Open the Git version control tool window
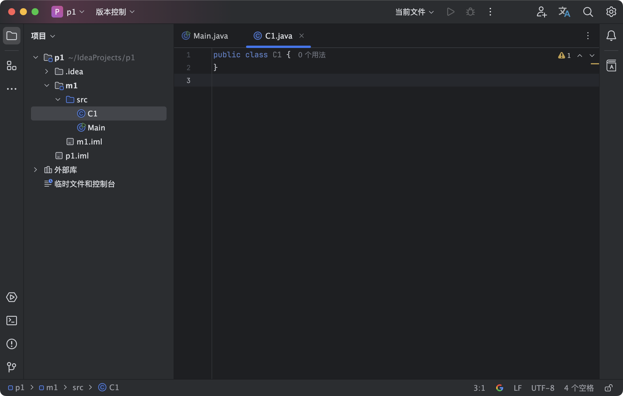623x396 pixels. click(11, 367)
